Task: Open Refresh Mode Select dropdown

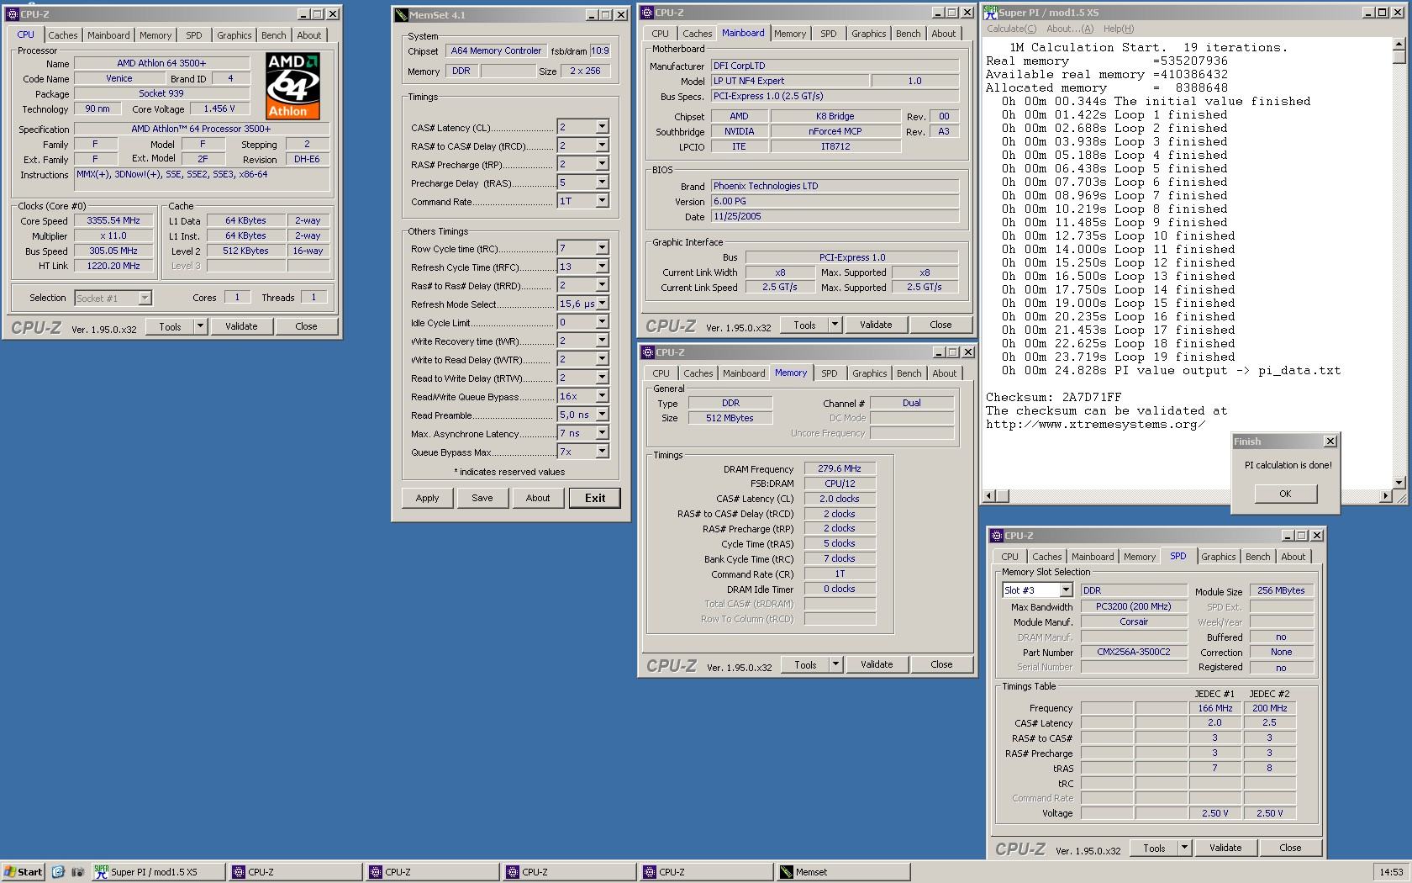Action: pos(602,304)
